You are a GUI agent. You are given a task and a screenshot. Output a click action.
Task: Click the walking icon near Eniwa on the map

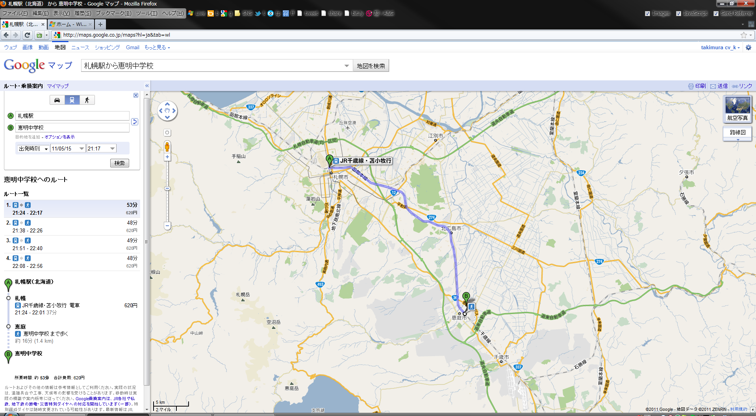(x=471, y=306)
